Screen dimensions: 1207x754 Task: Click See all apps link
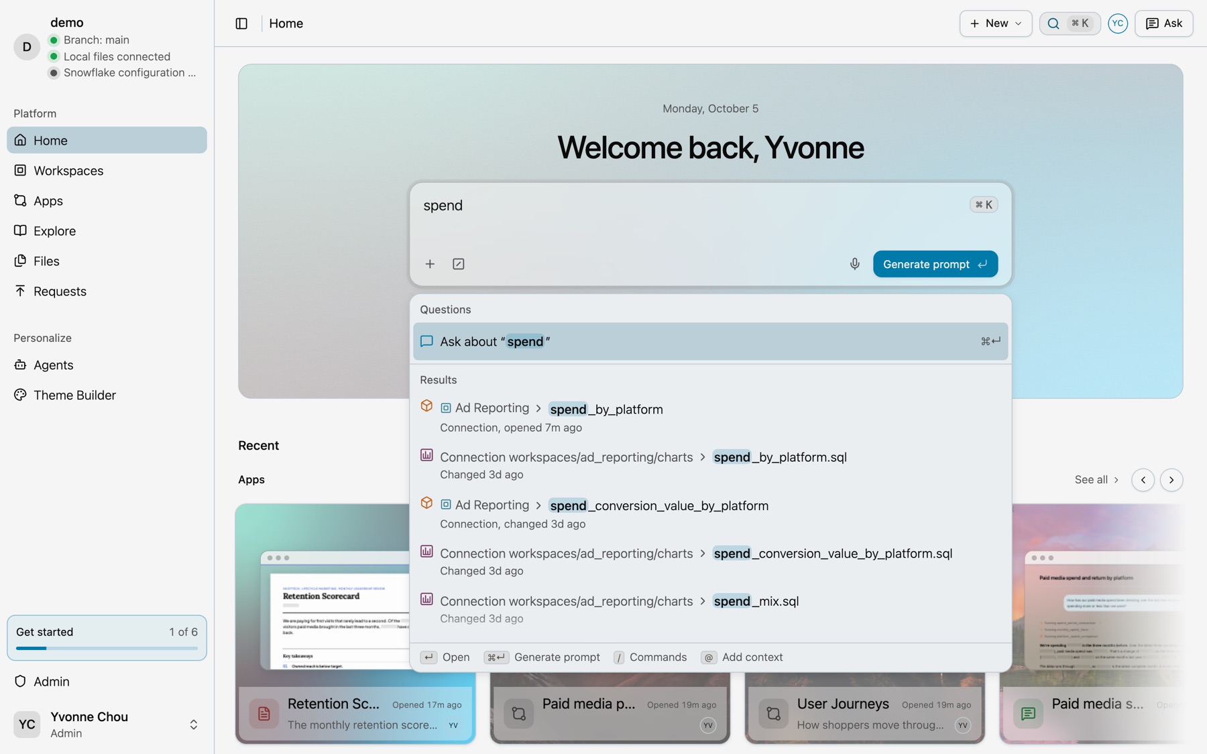coord(1096,480)
